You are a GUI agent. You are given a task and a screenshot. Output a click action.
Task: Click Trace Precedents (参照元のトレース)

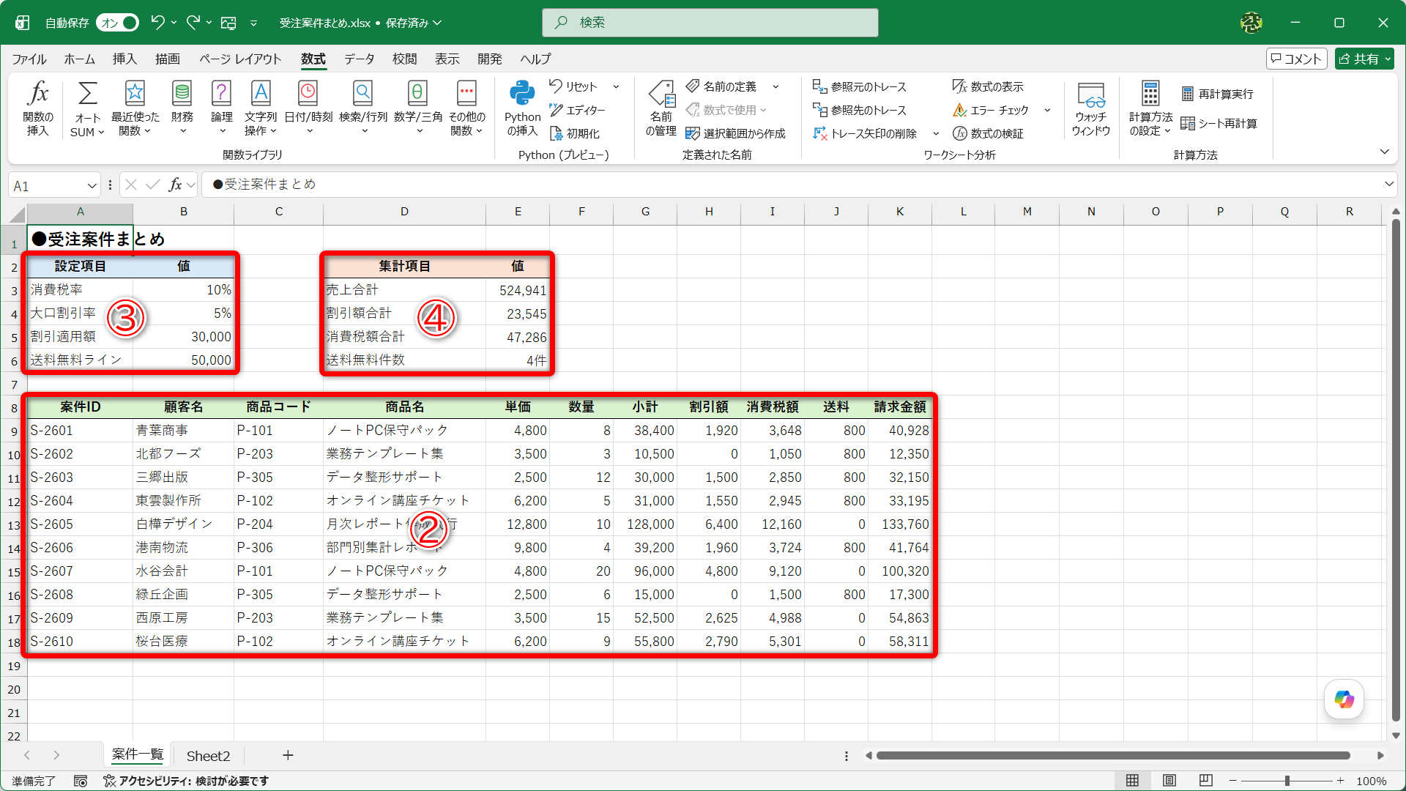(860, 86)
